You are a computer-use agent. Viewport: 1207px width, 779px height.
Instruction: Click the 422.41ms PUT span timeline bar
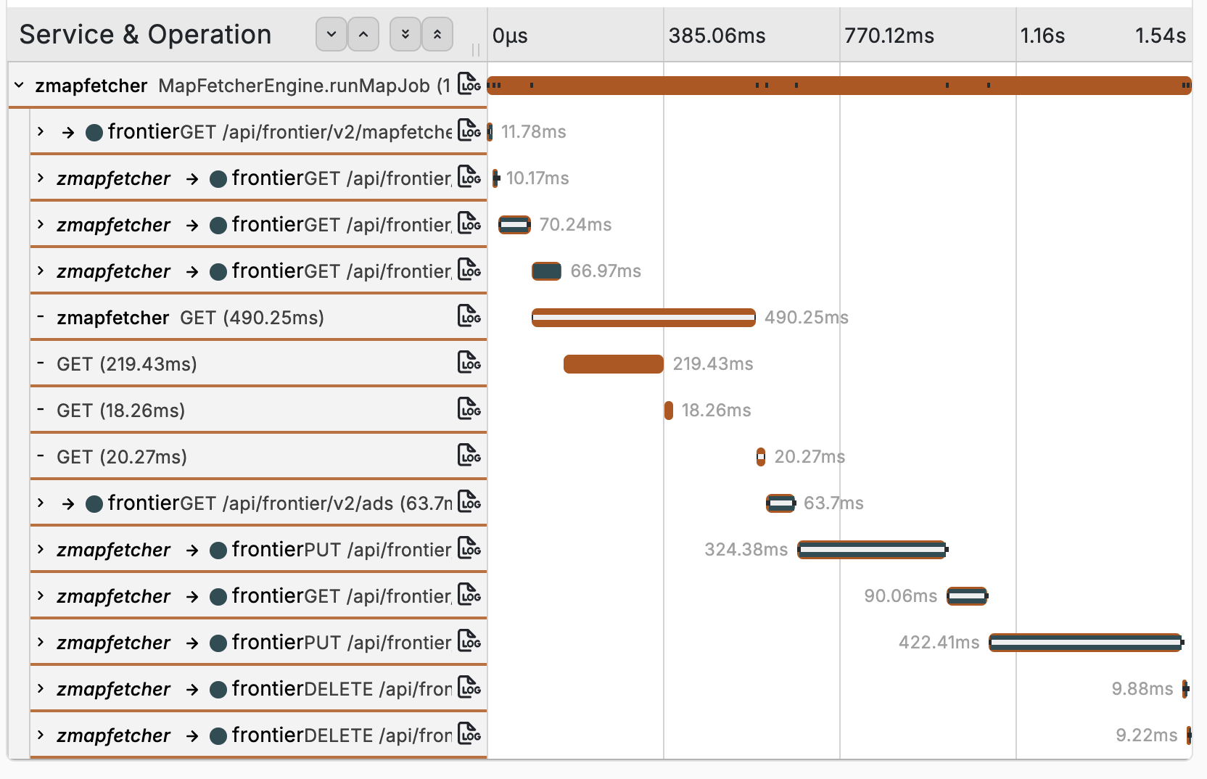point(1085,643)
